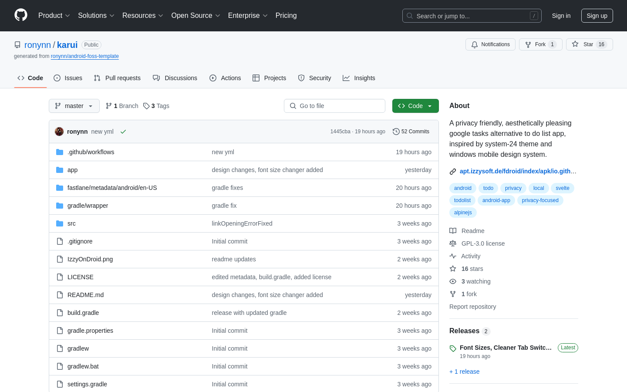Expand the Enterprise menu
The image size is (627, 392).
248,16
